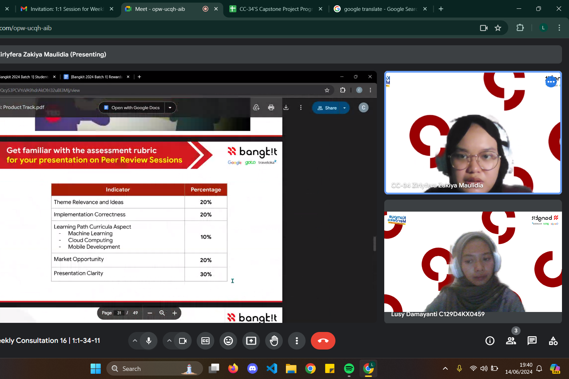Expand audio settings arrow beside microphone

pos(135,341)
